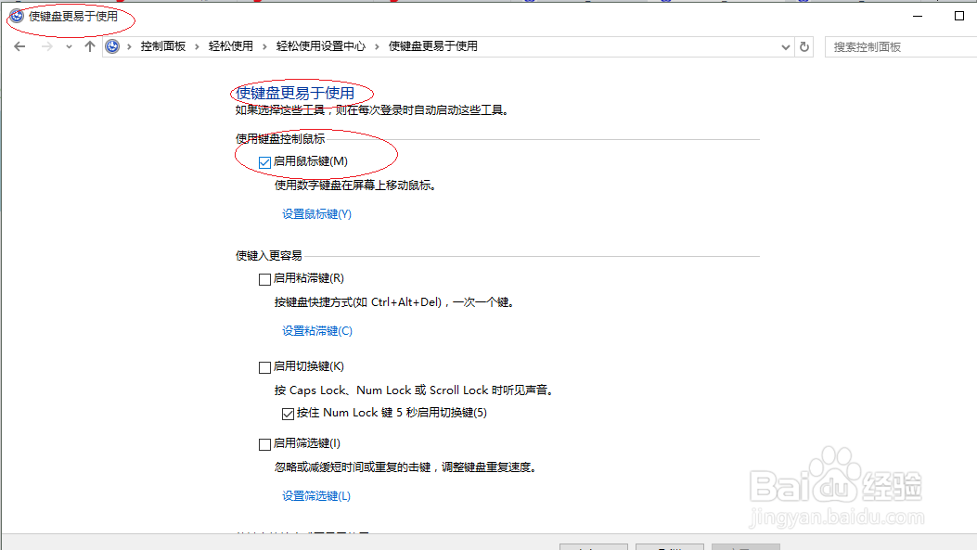Enable the 启用切换键(K) checkbox
Viewport: 977px width, 550px height.
264,366
